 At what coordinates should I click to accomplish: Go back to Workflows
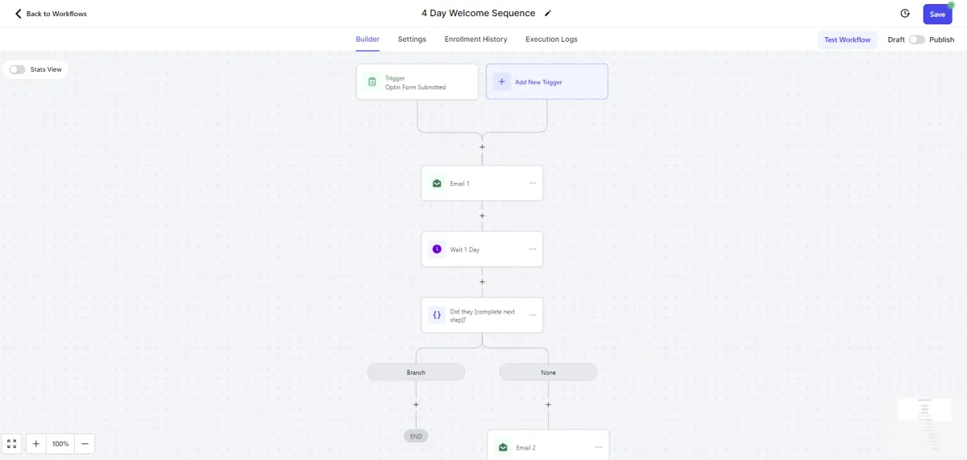coord(51,14)
